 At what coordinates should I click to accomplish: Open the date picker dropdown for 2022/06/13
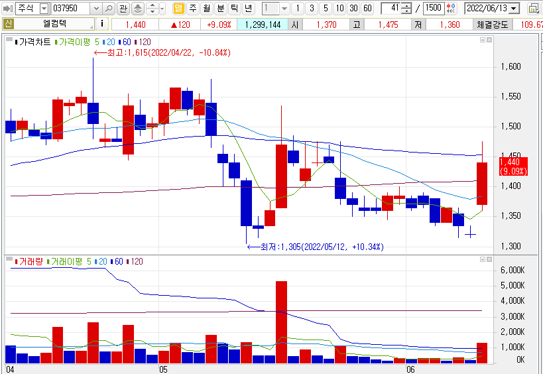pos(514,9)
